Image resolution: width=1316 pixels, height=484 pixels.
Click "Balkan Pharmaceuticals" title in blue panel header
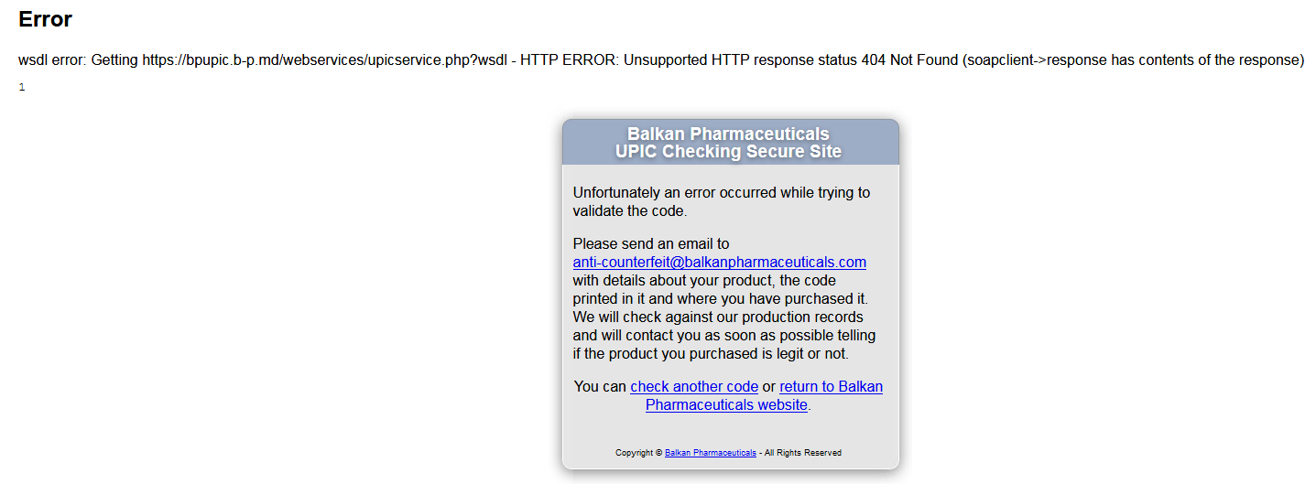(x=728, y=134)
